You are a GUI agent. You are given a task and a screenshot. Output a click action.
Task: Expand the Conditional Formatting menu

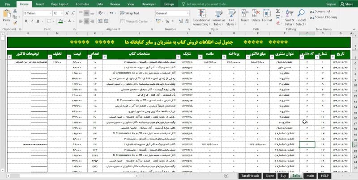point(201,18)
